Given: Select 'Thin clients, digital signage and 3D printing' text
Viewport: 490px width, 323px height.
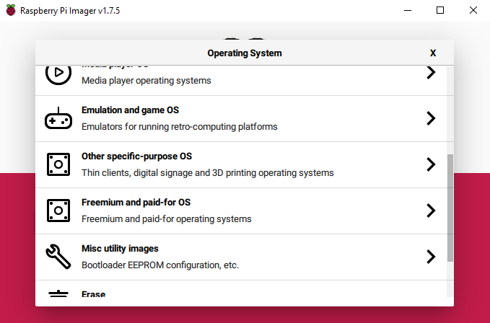Looking at the screenshot, I should coord(169,172).
